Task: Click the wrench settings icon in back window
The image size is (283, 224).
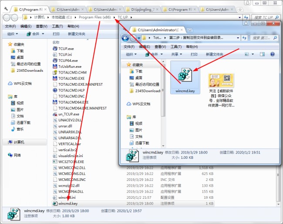Action: click(x=6, y=9)
